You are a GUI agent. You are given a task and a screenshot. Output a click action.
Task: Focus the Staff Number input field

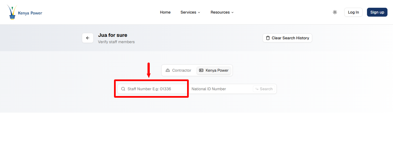152,89
